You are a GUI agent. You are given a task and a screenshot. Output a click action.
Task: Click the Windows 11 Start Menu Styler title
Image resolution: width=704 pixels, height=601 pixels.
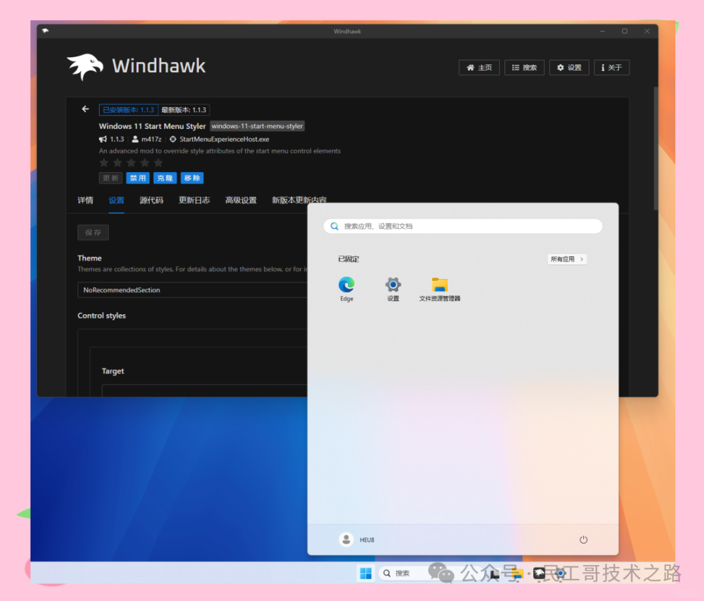point(152,126)
